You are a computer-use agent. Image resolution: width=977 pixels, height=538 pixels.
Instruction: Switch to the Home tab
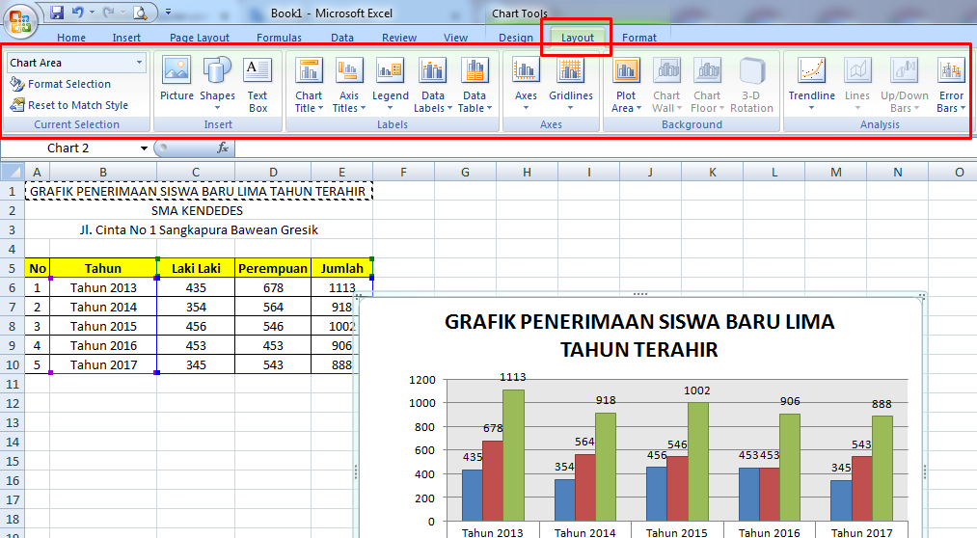pyautogui.click(x=71, y=38)
